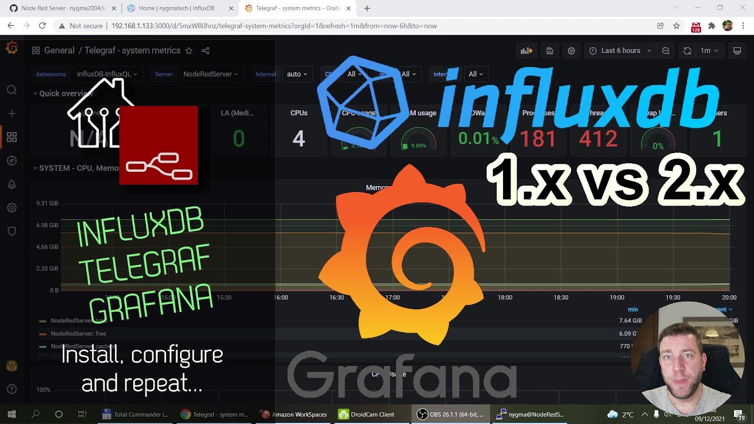Click the 2°C weather widget
Image resolution: width=754 pixels, height=424 pixels.
click(621, 414)
